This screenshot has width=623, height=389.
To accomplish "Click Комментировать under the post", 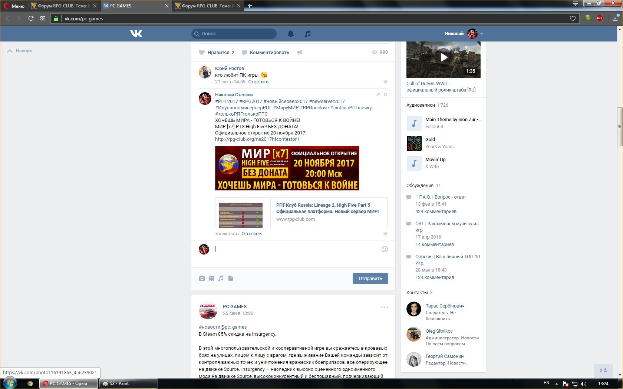I will [x=266, y=53].
